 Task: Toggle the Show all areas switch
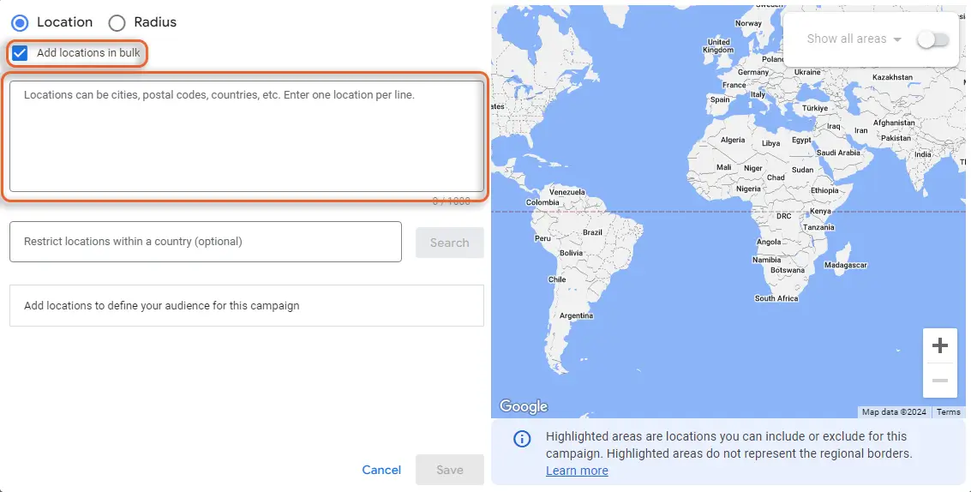[932, 39]
